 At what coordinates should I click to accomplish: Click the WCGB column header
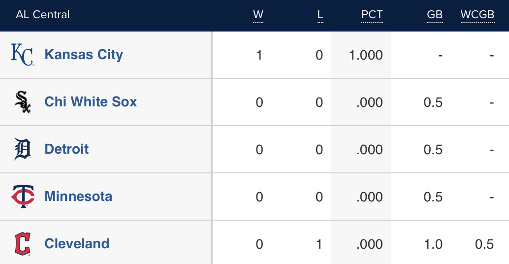click(477, 15)
